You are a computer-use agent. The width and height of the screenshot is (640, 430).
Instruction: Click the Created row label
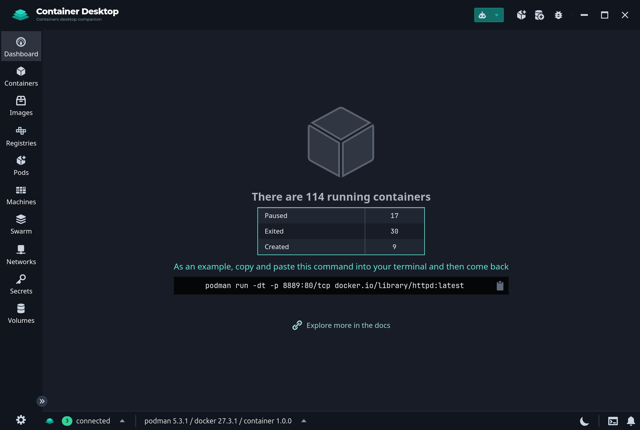277,247
